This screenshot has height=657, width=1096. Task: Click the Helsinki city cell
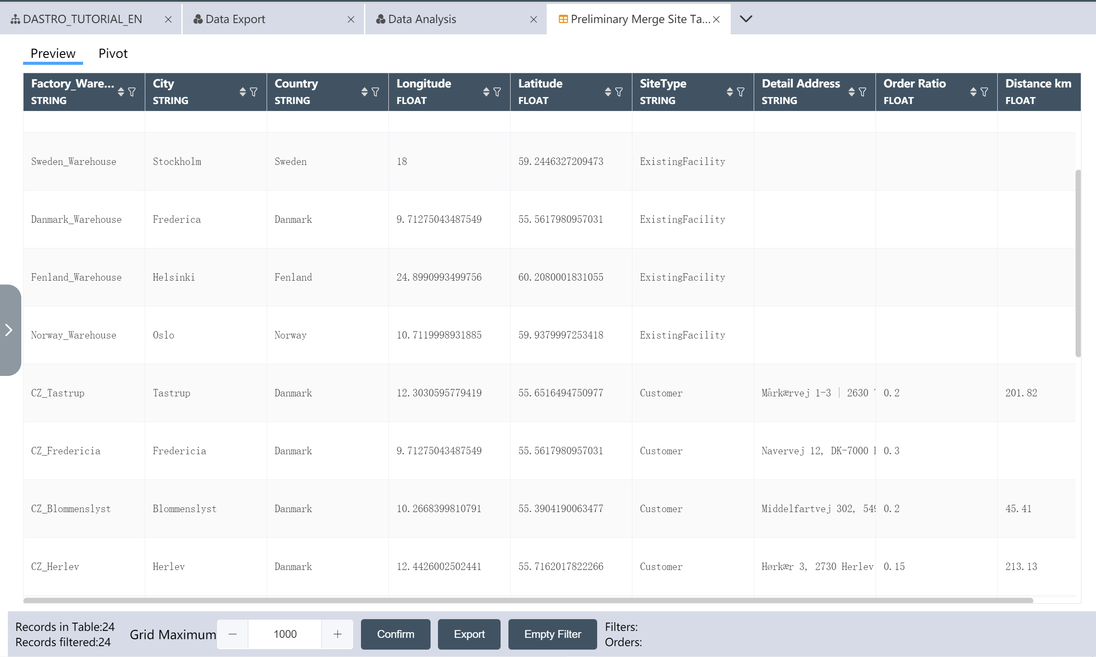coord(206,277)
